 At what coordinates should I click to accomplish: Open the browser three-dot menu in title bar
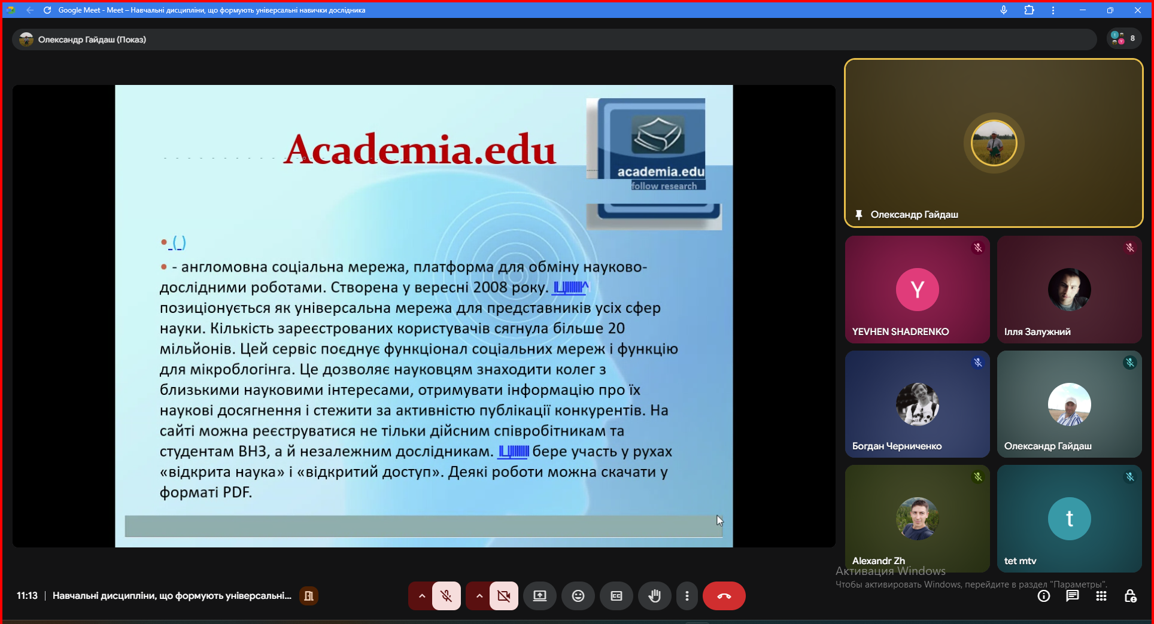tap(1053, 10)
